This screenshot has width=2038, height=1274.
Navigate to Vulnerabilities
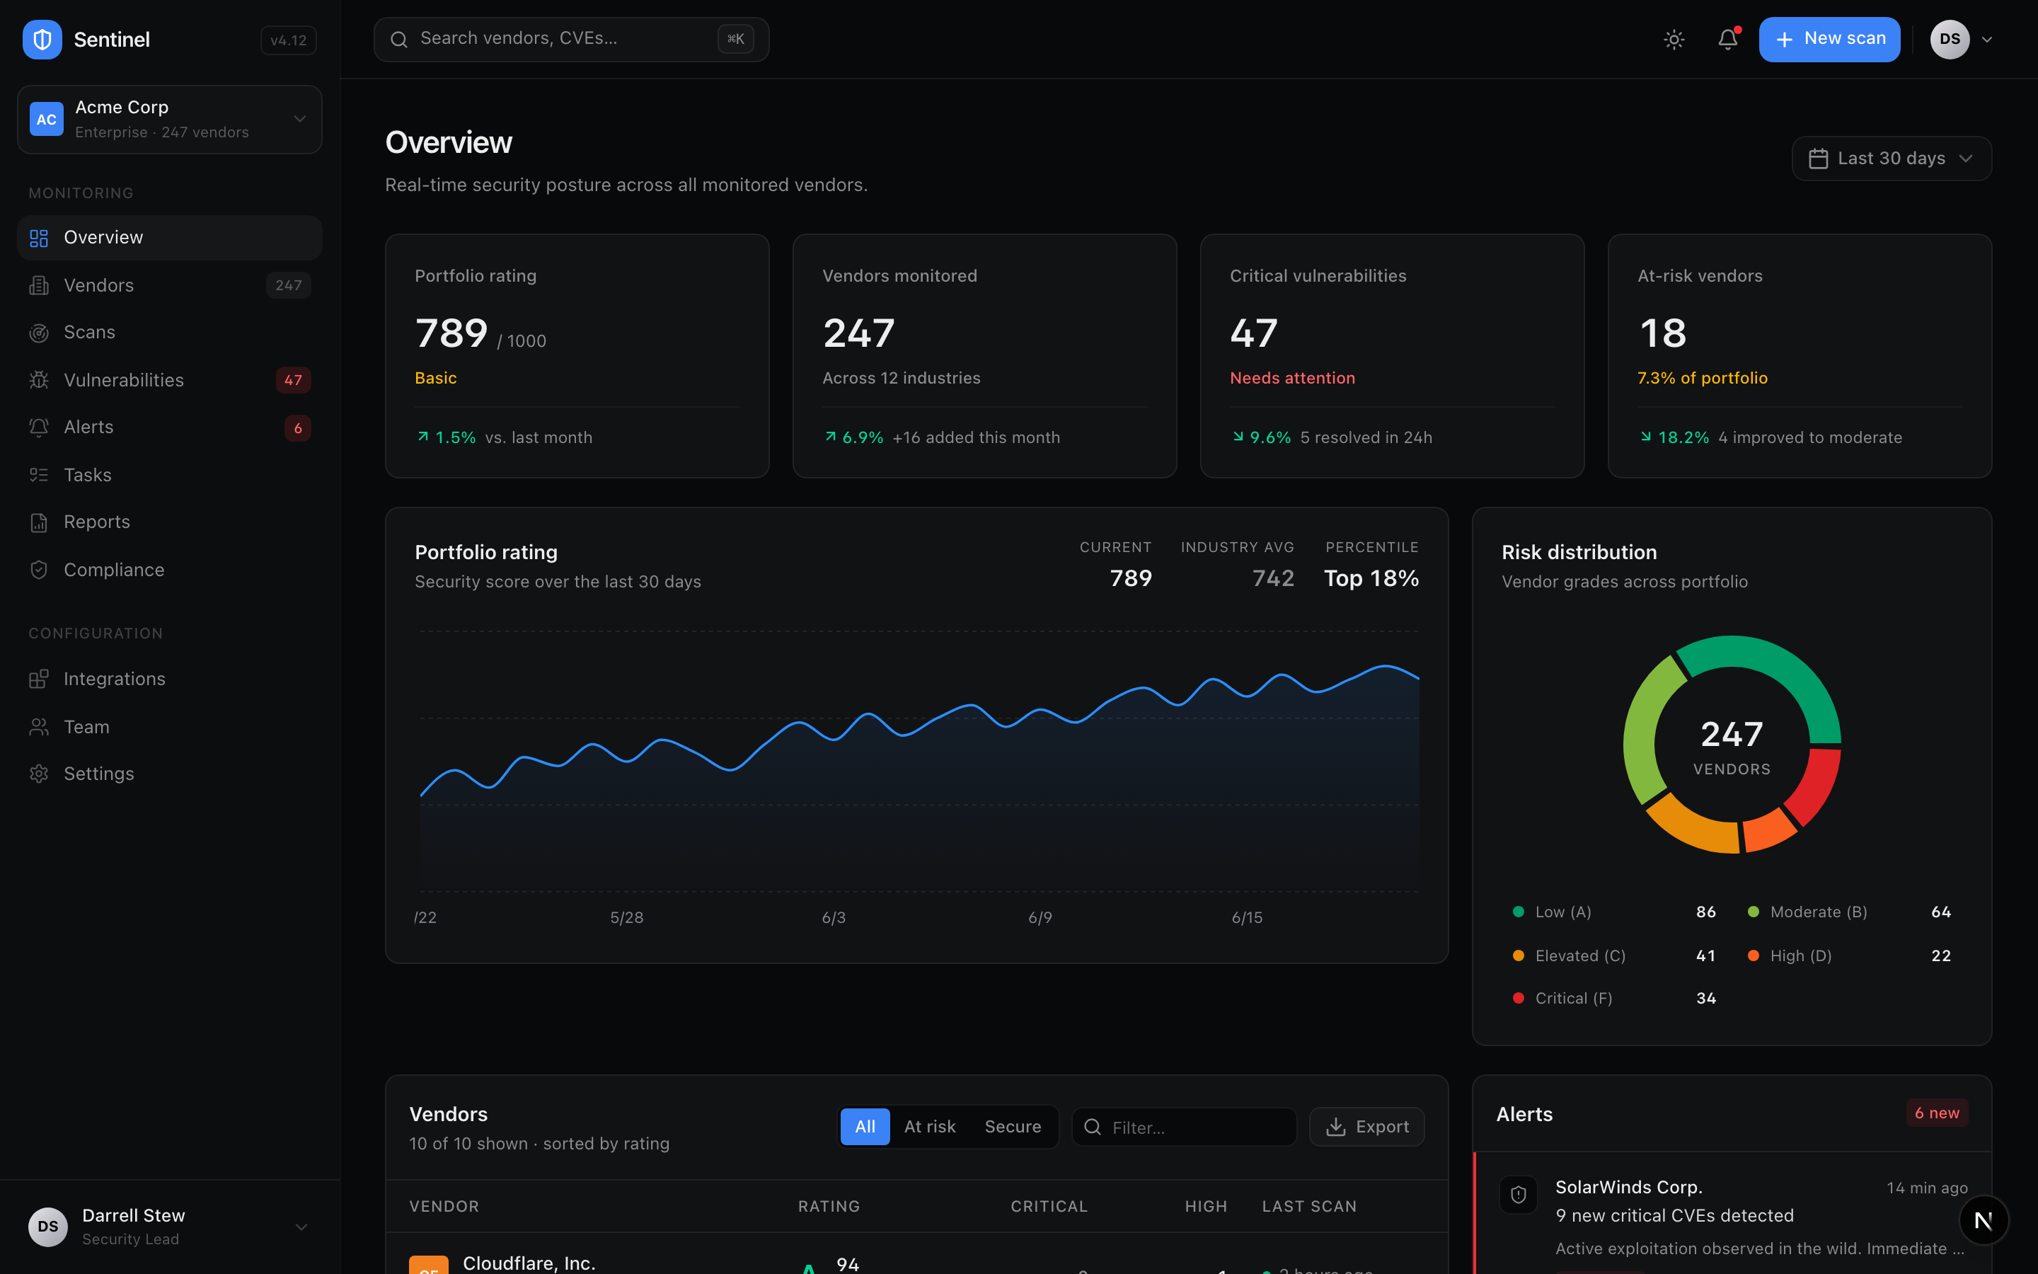point(169,380)
